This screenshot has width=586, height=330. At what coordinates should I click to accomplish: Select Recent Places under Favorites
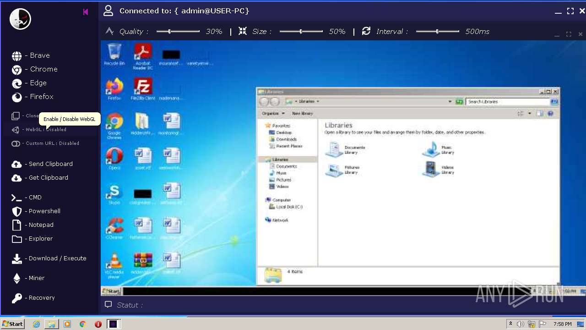[x=286, y=146]
